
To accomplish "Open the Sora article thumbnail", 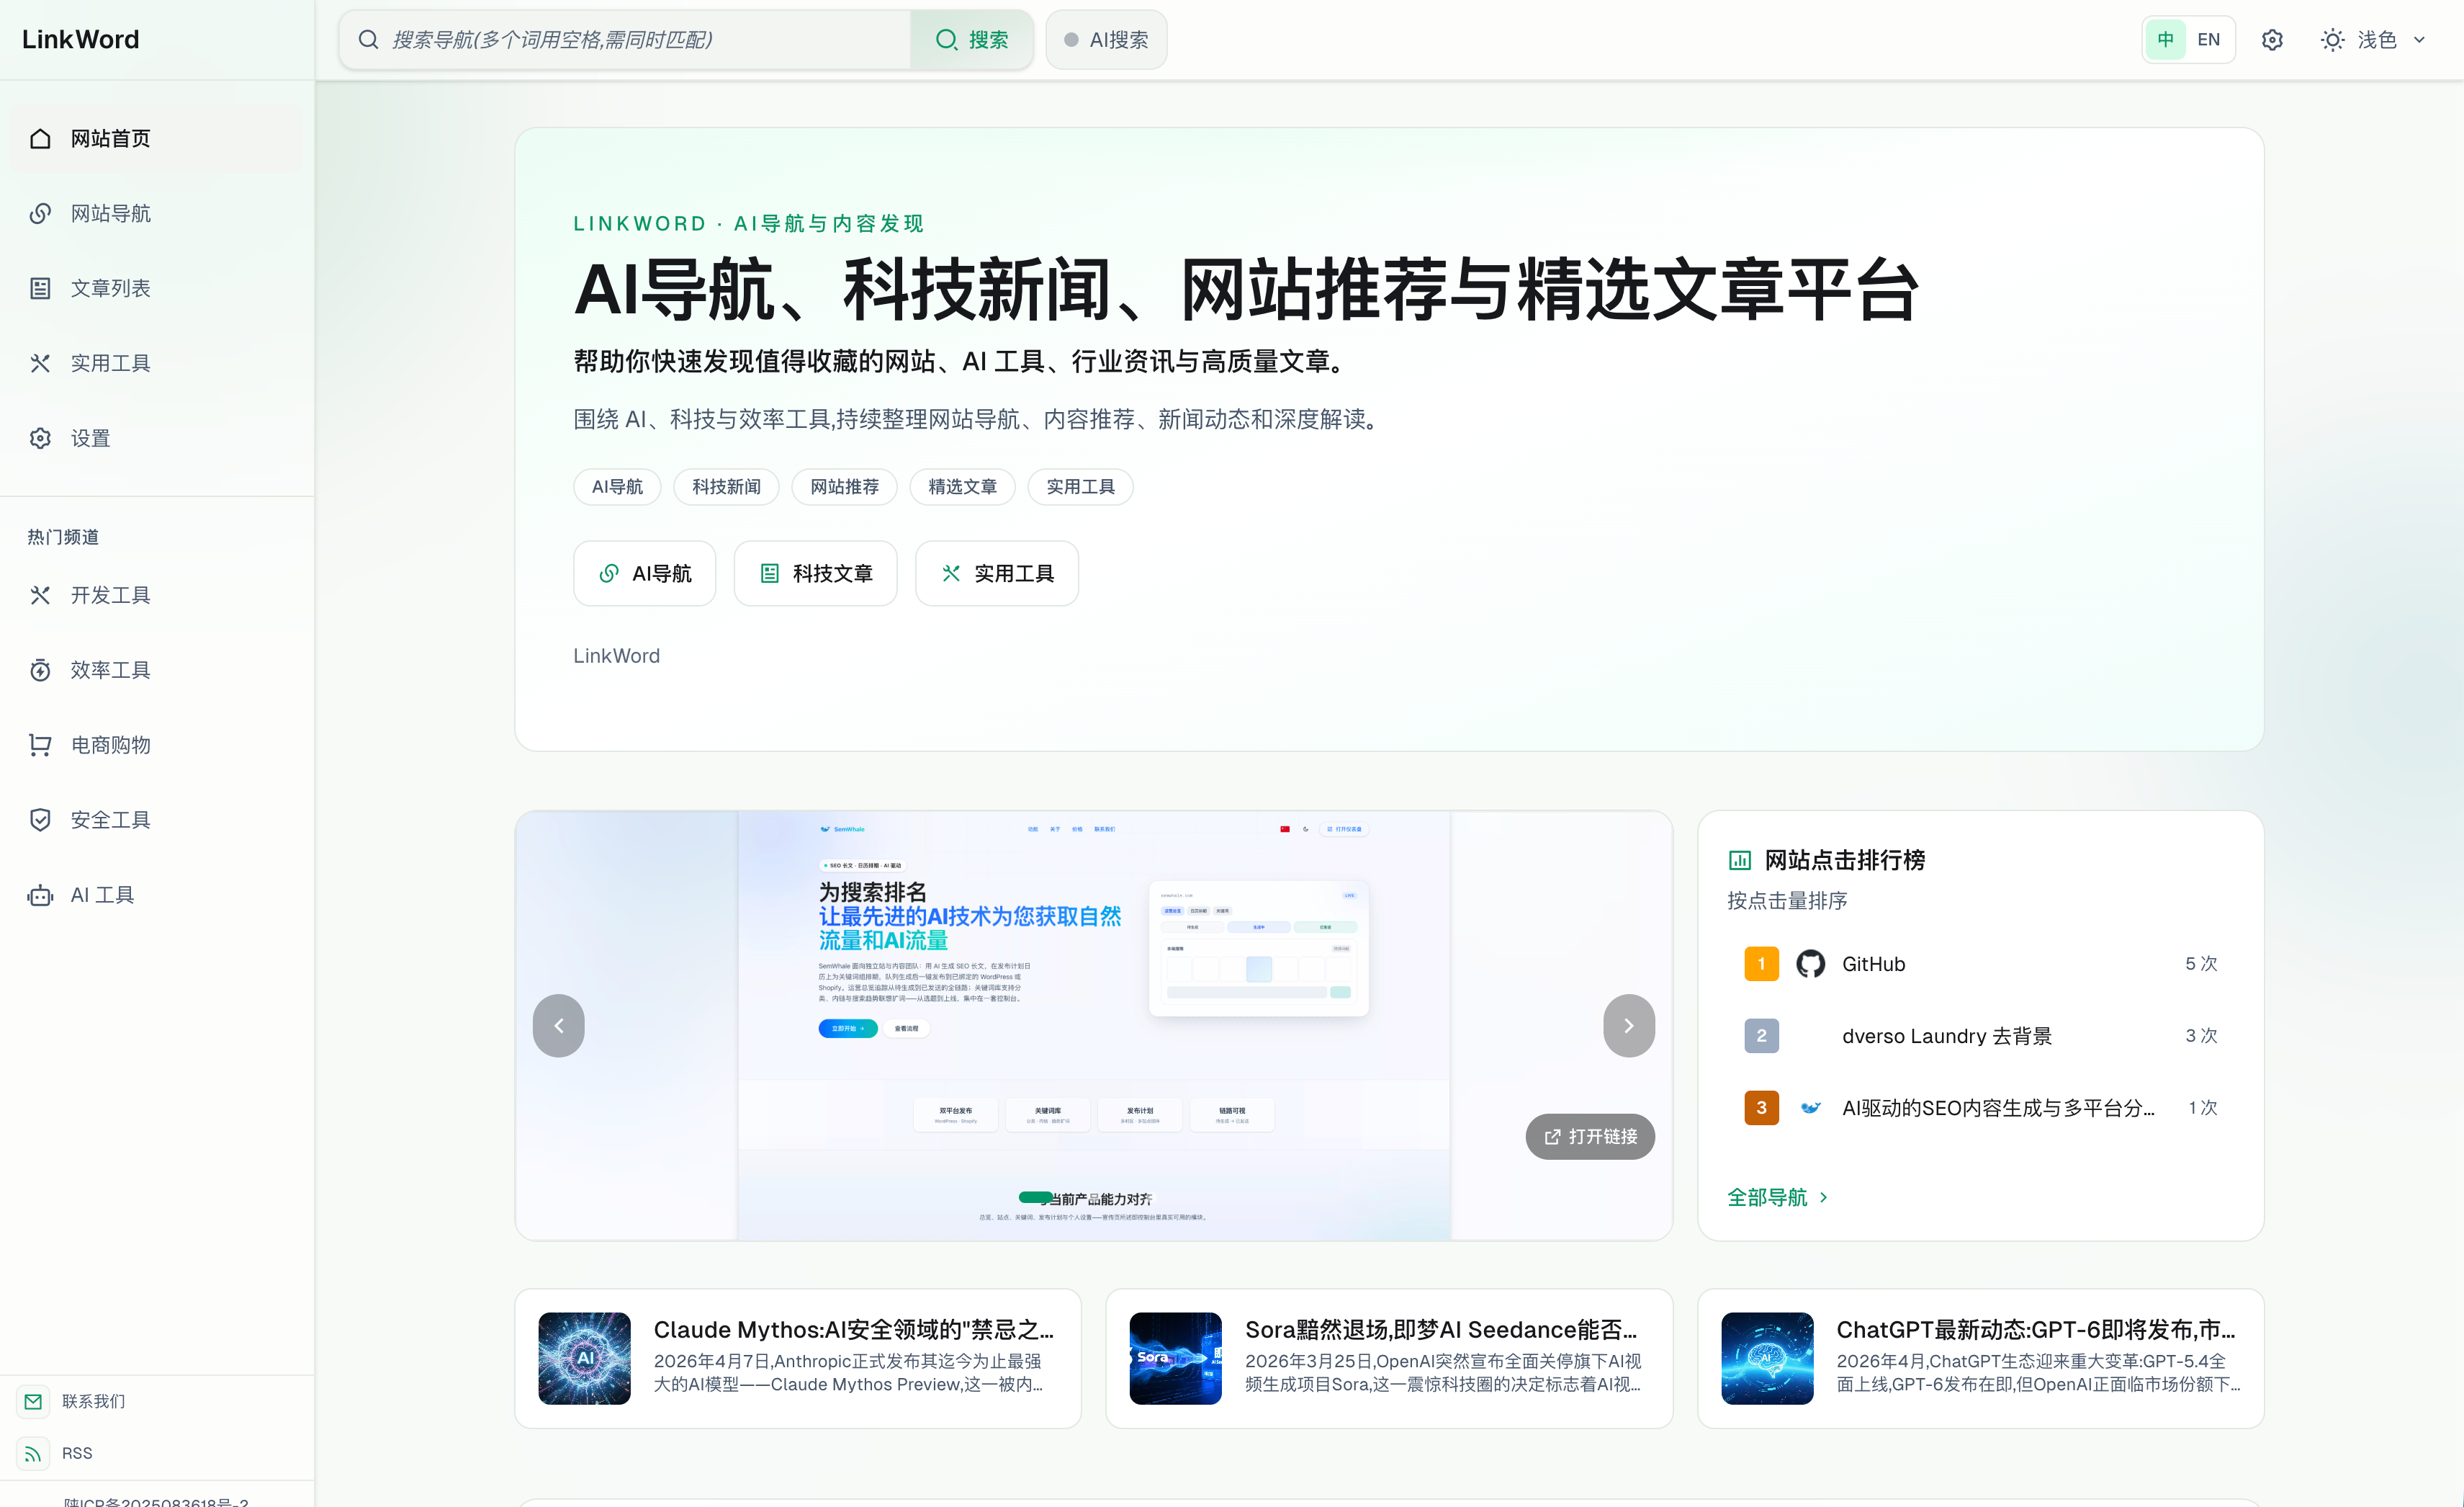I will point(1175,1359).
